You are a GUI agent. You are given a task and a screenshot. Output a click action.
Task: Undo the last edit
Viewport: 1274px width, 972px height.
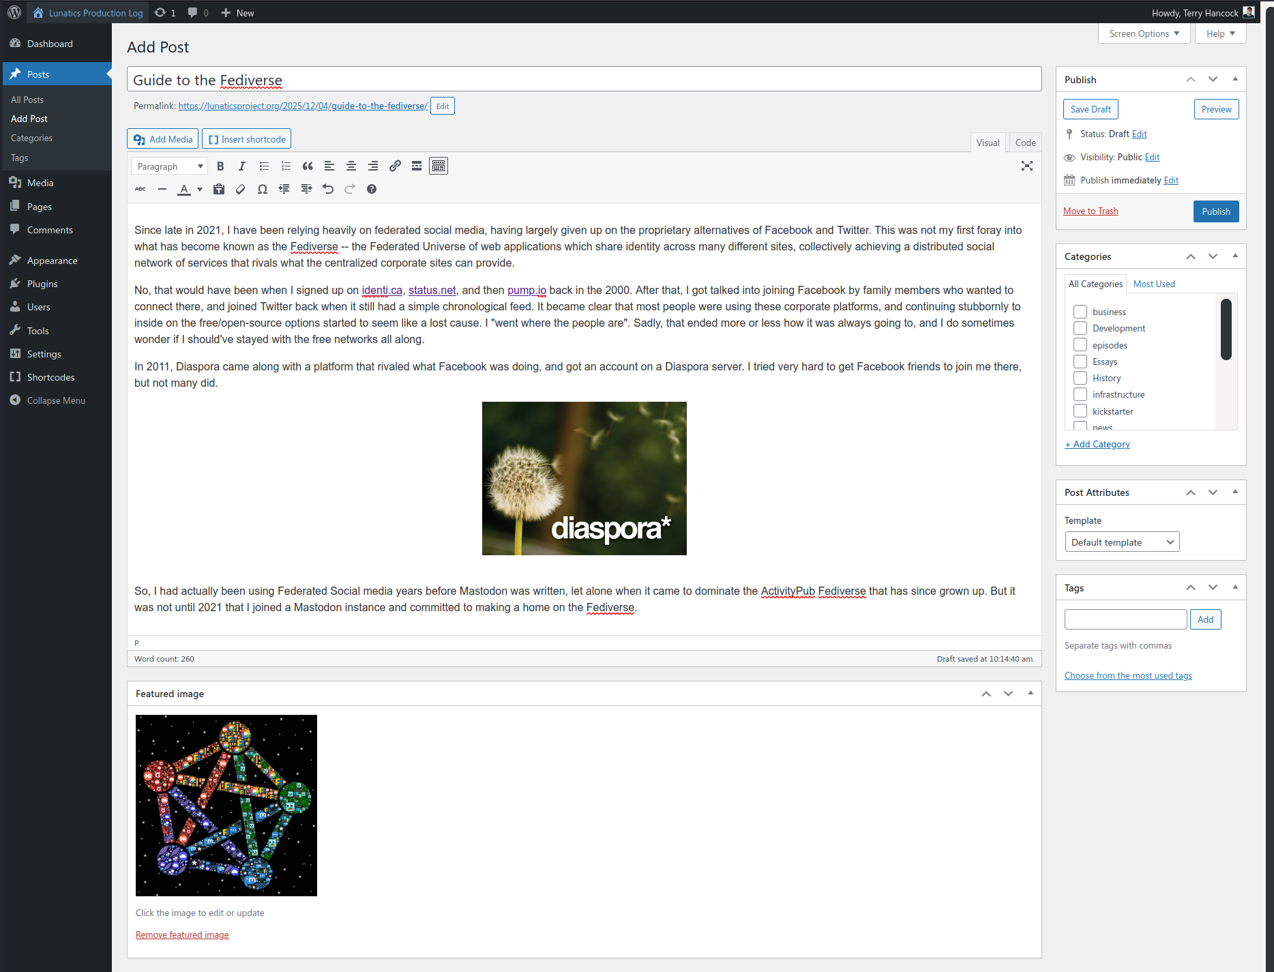pos(328,190)
